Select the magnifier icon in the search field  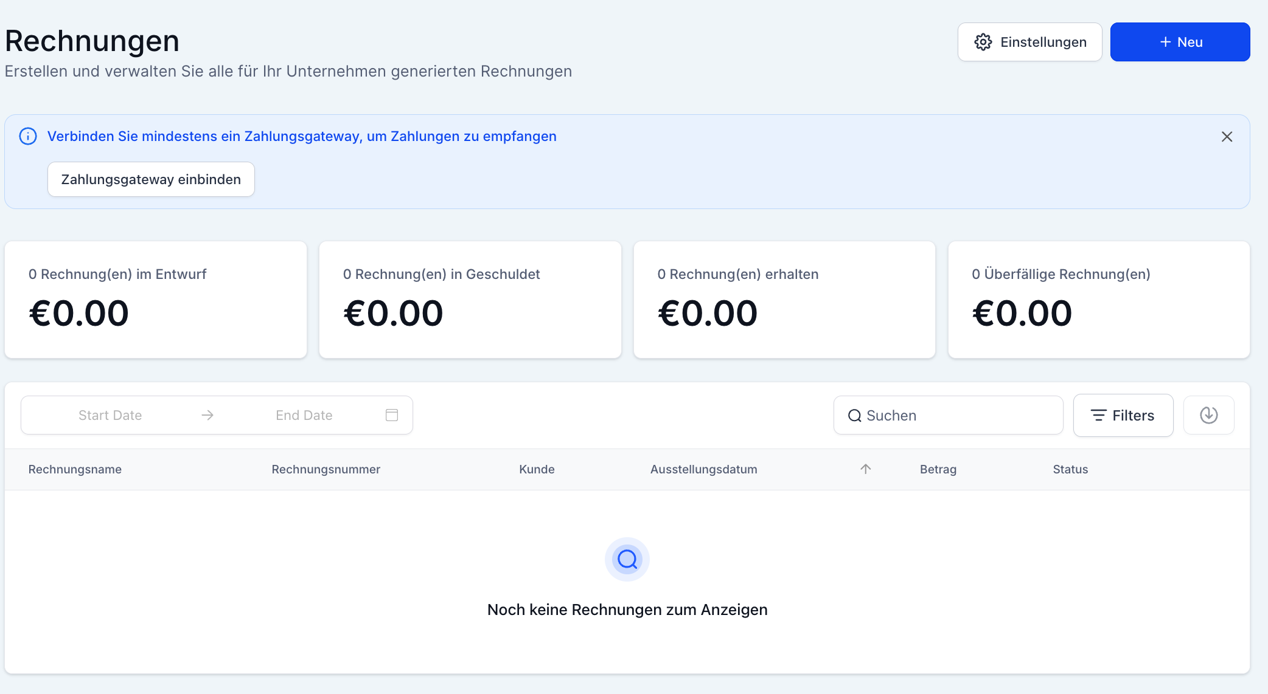[855, 415]
